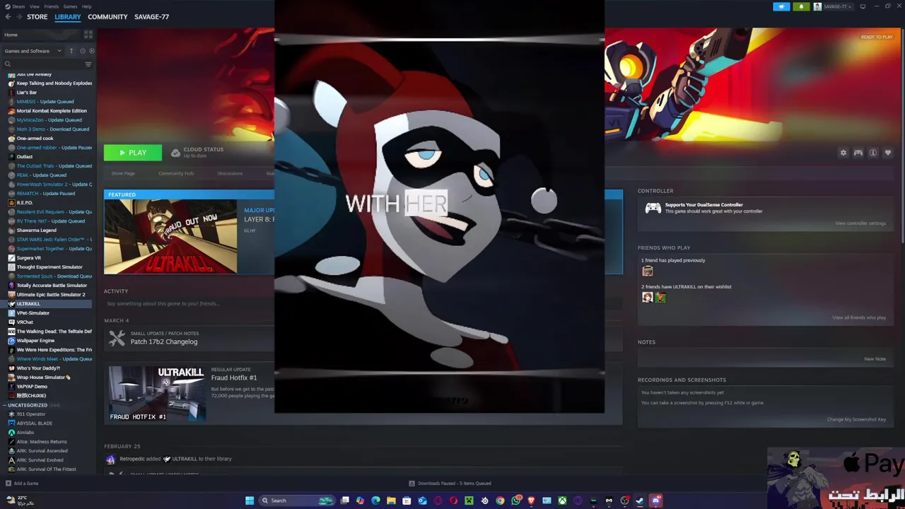This screenshot has height=509, width=905.
Task: Open Patch 17b2 Changelog news
Action: pyautogui.click(x=164, y=342)
